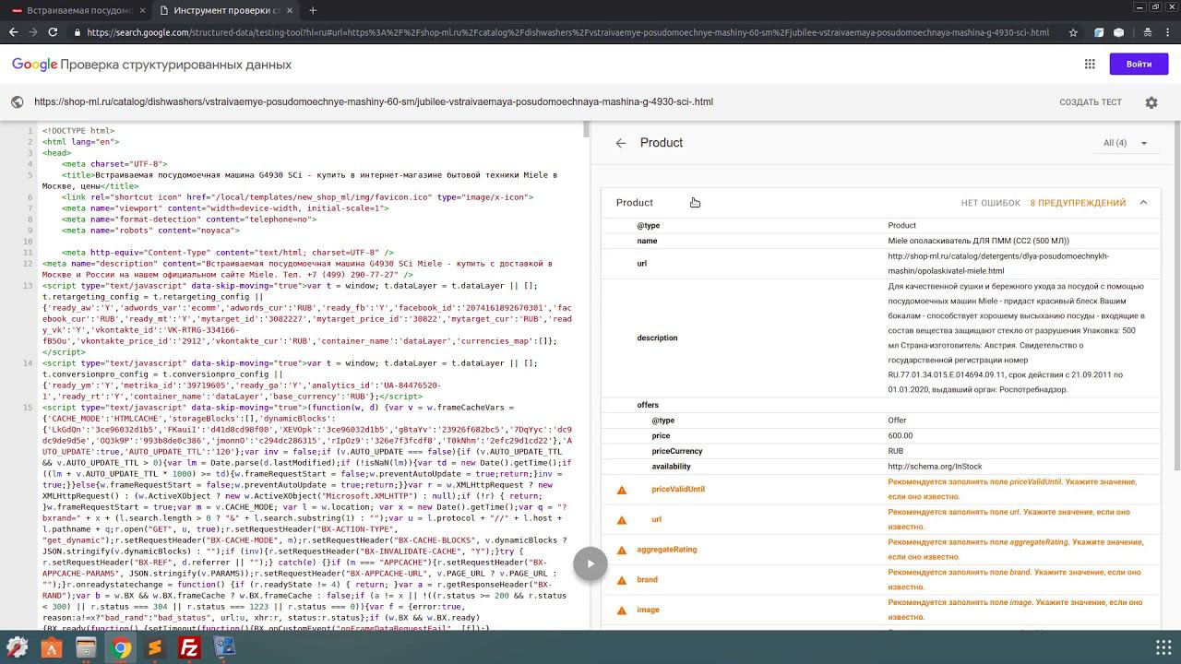Focus the browser address bar
Image resolution: width=1181 pixels, height=664 pixels.
(567, 32)
